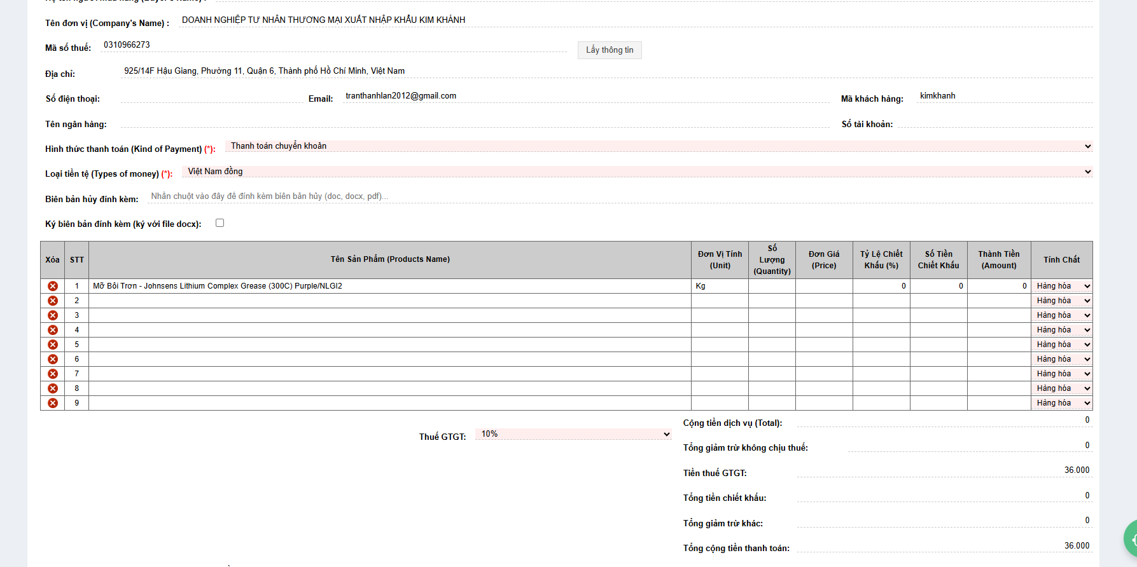Viewport: 1137px width, 567px height.
Task: Click Tổng cộng tiền thanh toán field
Action: coord(945,546)
